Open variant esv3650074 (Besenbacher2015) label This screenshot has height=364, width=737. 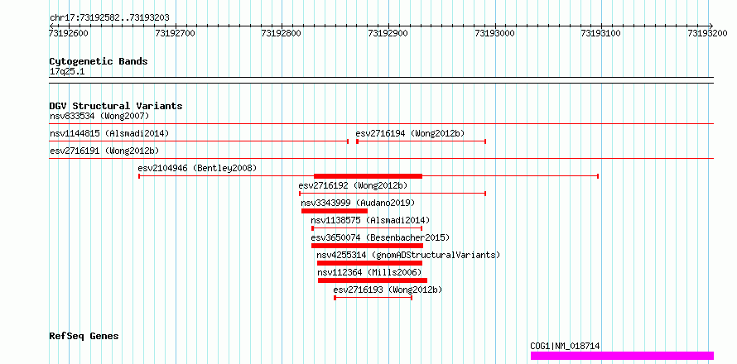[380, 237]
